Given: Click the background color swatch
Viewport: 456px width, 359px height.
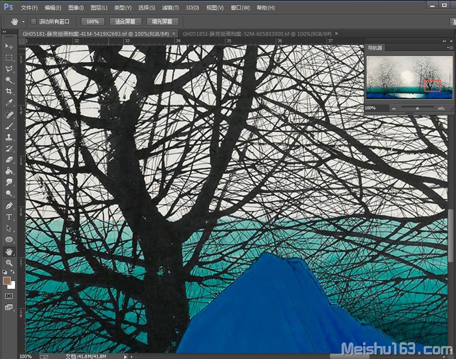Looking at the screenshot, I should [12, 286].
